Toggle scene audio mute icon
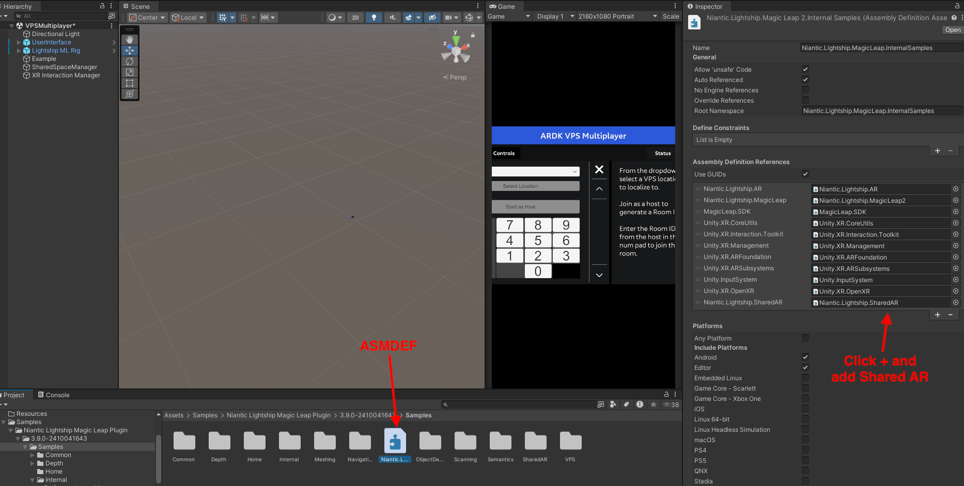 click(x=392, y=18)
